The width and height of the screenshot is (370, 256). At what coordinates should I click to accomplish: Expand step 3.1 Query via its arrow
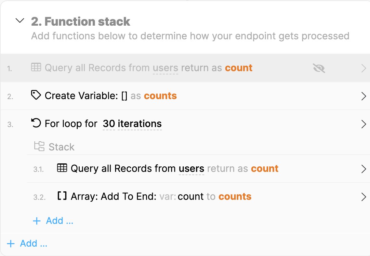coord(363,169)
